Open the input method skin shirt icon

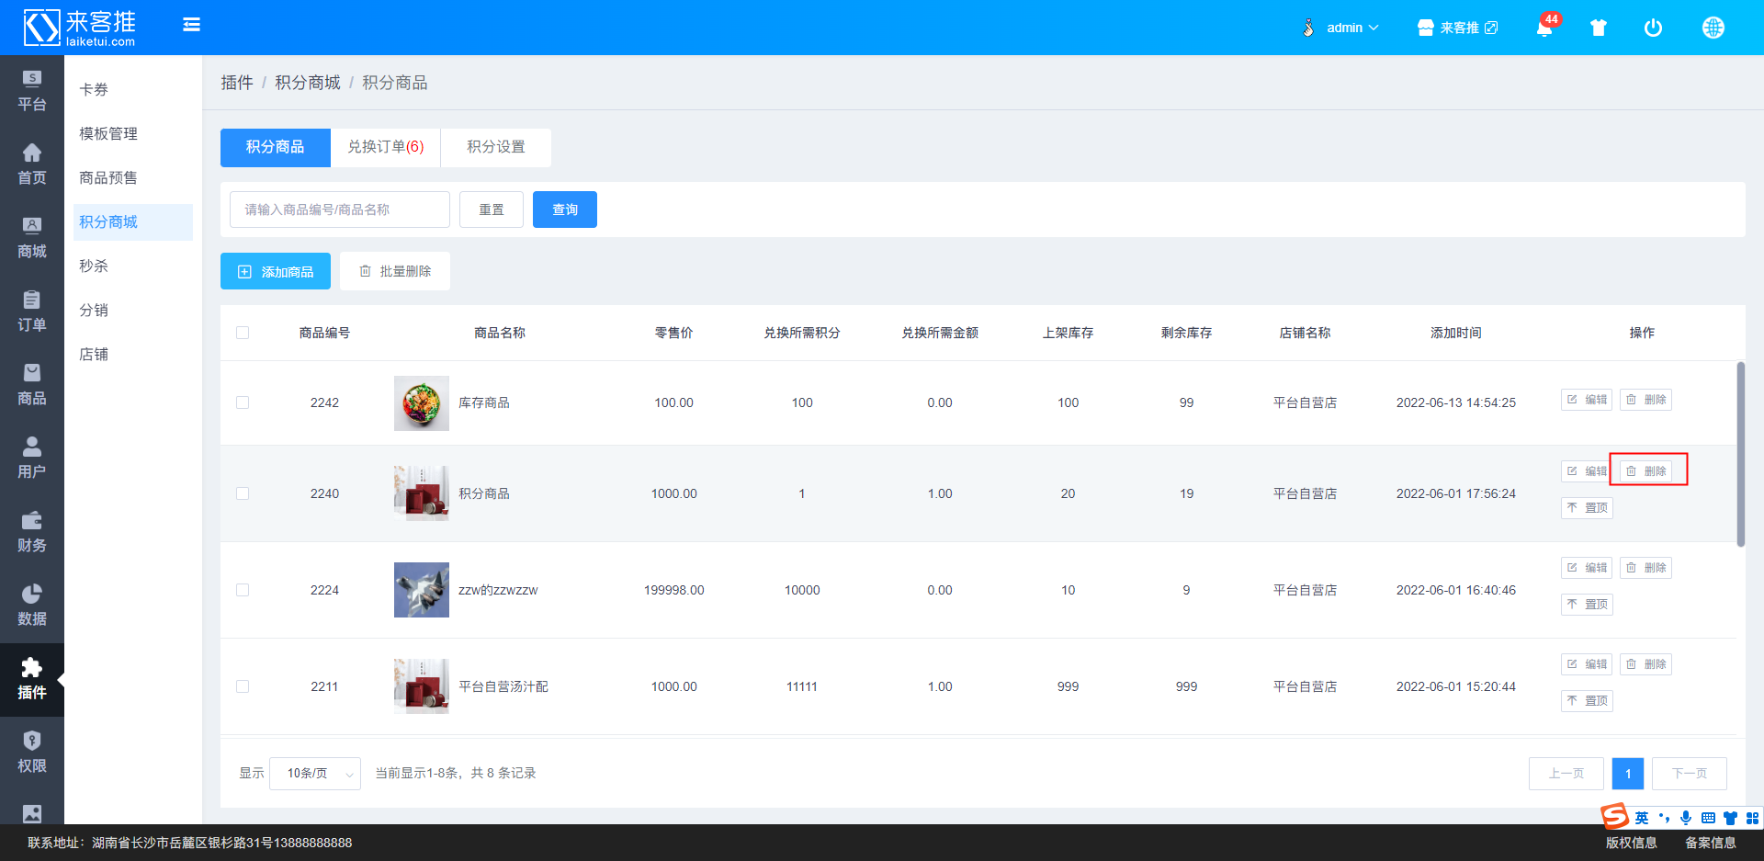(x=1730, y=818)
